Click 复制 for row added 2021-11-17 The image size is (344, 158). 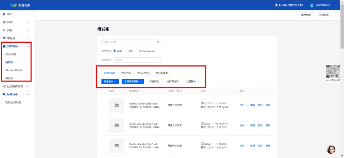point(260,146)
